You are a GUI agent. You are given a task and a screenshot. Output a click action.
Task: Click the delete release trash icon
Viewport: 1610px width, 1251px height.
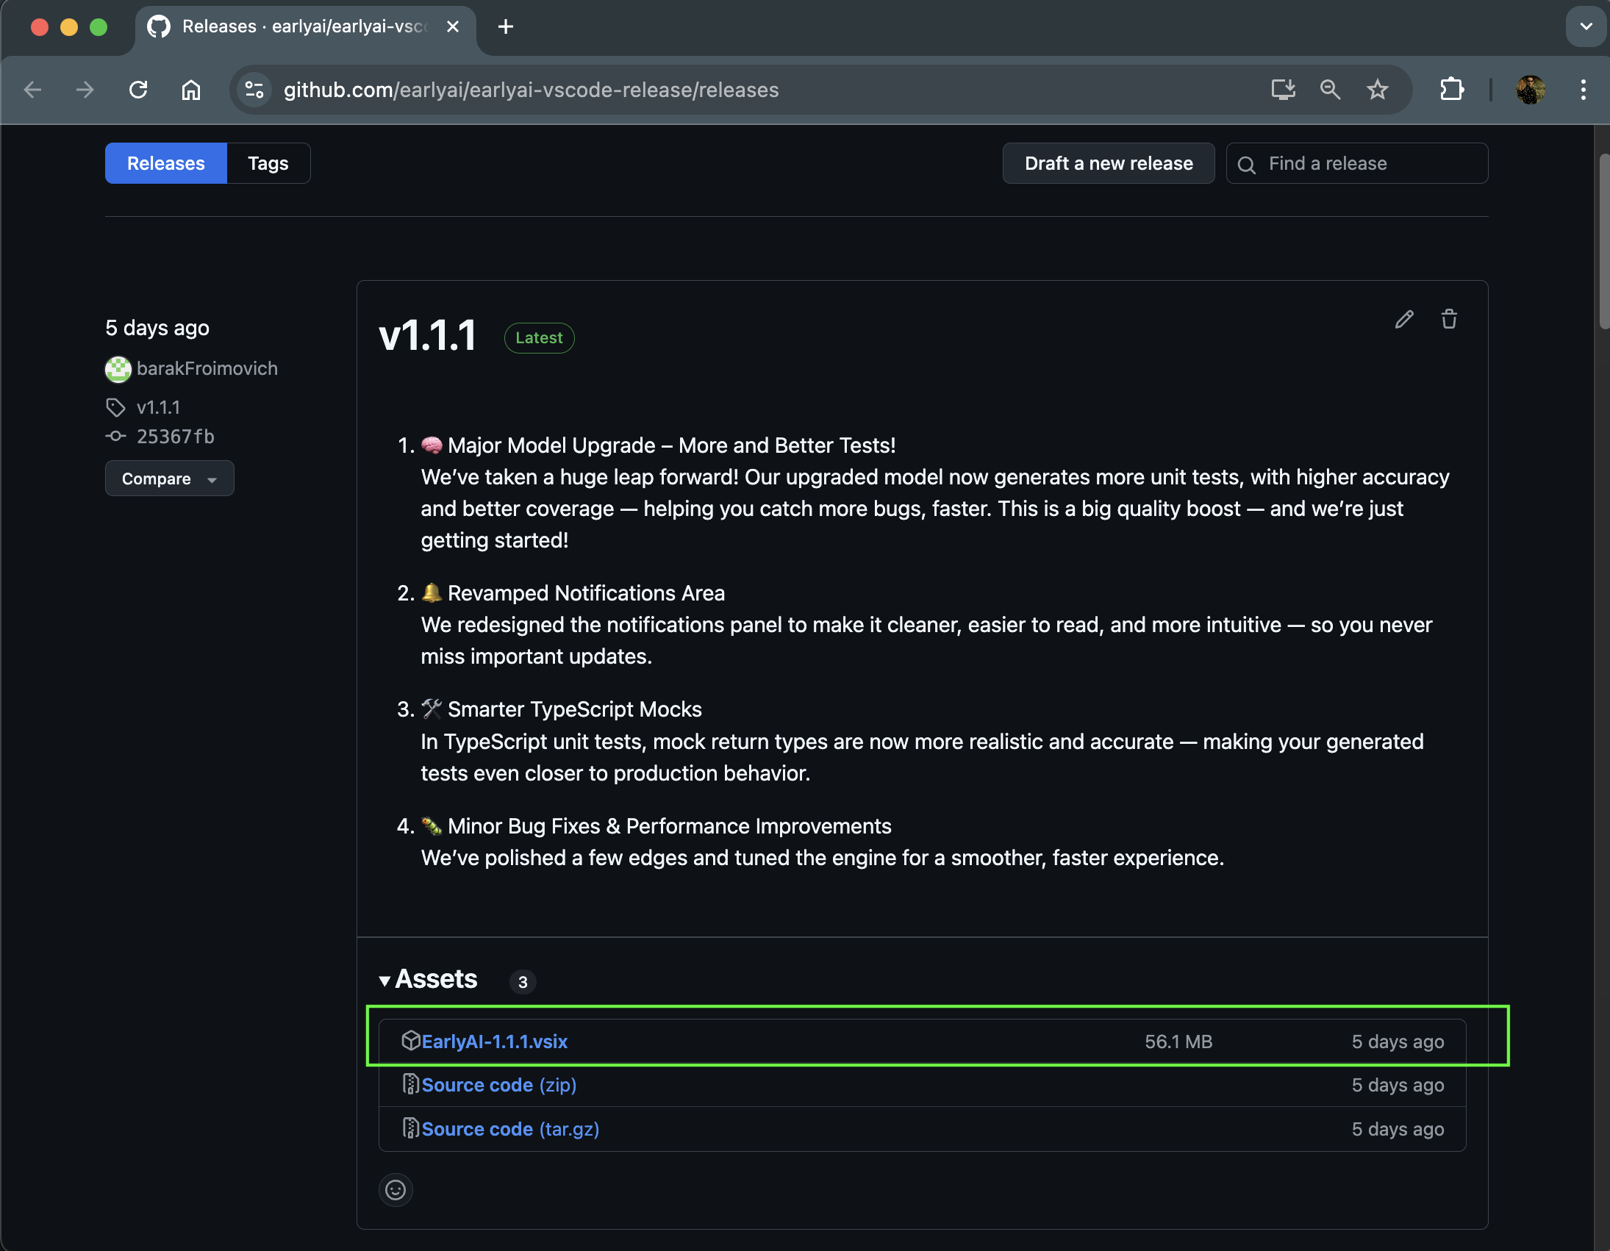1448,319
